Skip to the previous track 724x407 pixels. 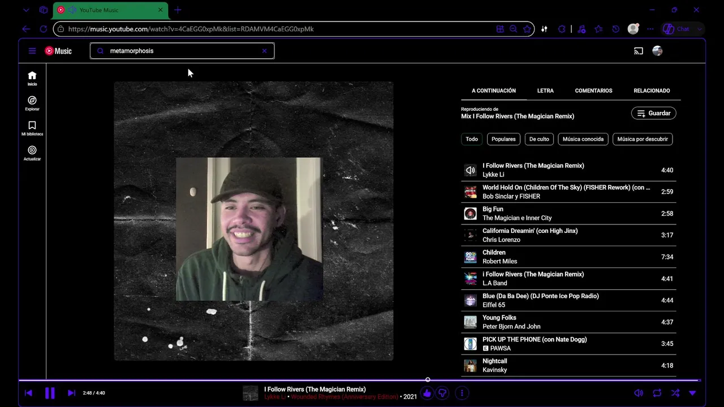[x=28, y=393]
